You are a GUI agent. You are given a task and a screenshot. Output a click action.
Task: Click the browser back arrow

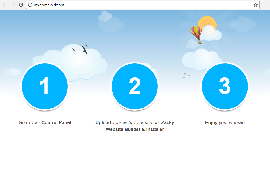point(5,5)
